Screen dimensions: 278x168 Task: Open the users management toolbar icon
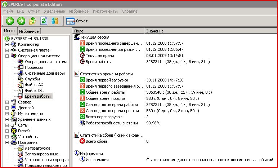[x=55, y=21]
